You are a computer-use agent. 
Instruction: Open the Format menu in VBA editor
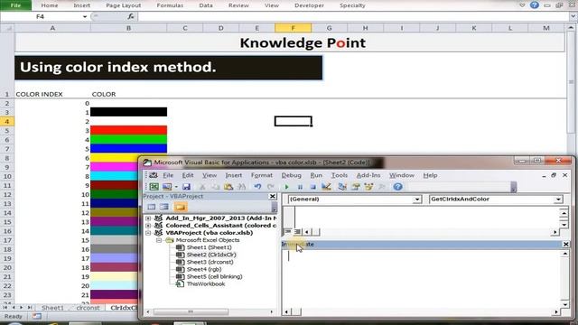click(x=261, y=175)
